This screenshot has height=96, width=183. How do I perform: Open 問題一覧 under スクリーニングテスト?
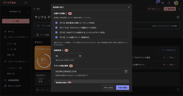click(11, 55)
